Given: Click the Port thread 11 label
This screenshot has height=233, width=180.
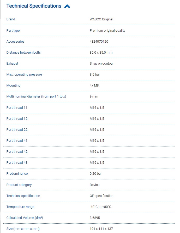Looking at the screenshot, I should [17, 108].
